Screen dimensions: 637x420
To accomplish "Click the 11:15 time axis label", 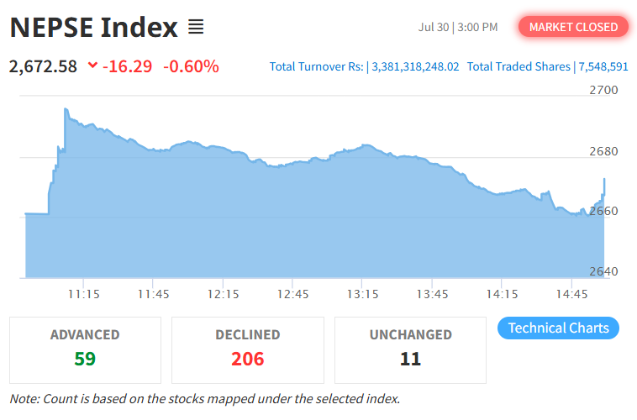I will 84,294.
